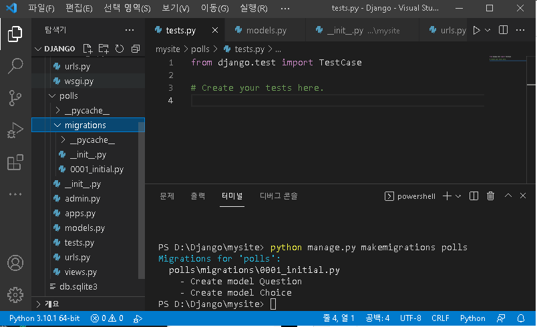Screen dimensions: 537x327
Task: Expand the __pycache__ folder inside migrations
Action: point(63,140)
